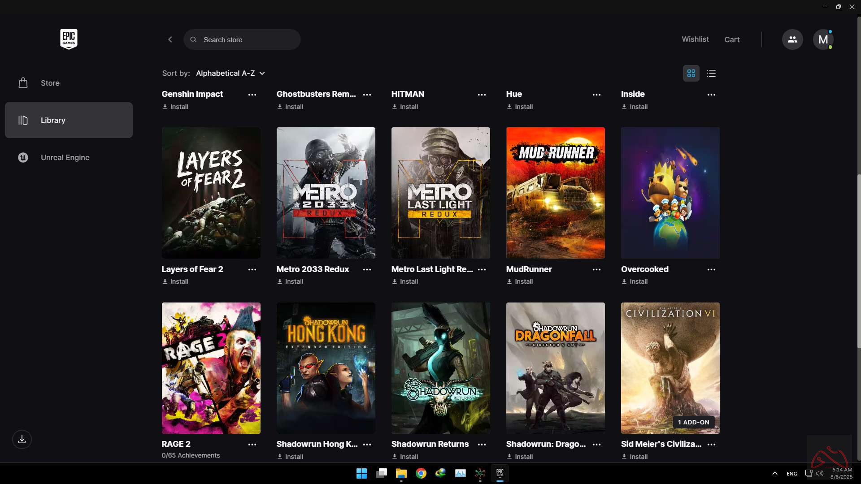Image resolution: width=861 pixels, height=484 pixels.
Task: Open Google Chrome from the taskbar
Action: coord(421,473)
